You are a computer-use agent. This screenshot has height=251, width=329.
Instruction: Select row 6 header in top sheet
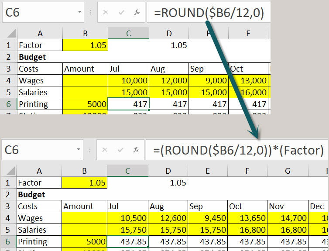[x=9, y=104]
